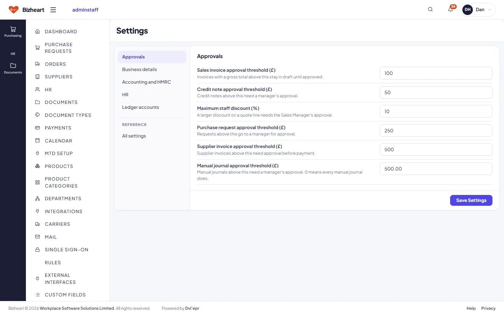Click the Document Types tag icon
This screenshot has width=504, height=315.
pyautogui.click(x=37, y=115)
